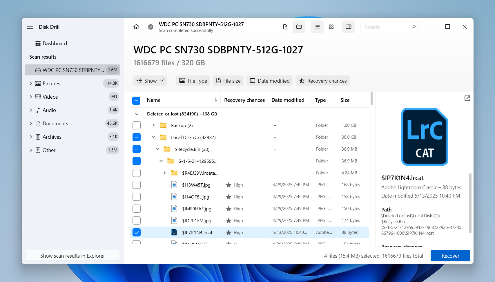
Task: Open the Audio results category
Action: point(72,110)
